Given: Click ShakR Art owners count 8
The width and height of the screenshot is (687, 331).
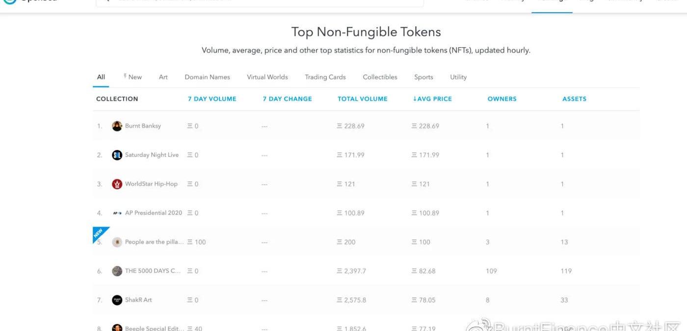Looking at the screenshot, I should 487,300.
